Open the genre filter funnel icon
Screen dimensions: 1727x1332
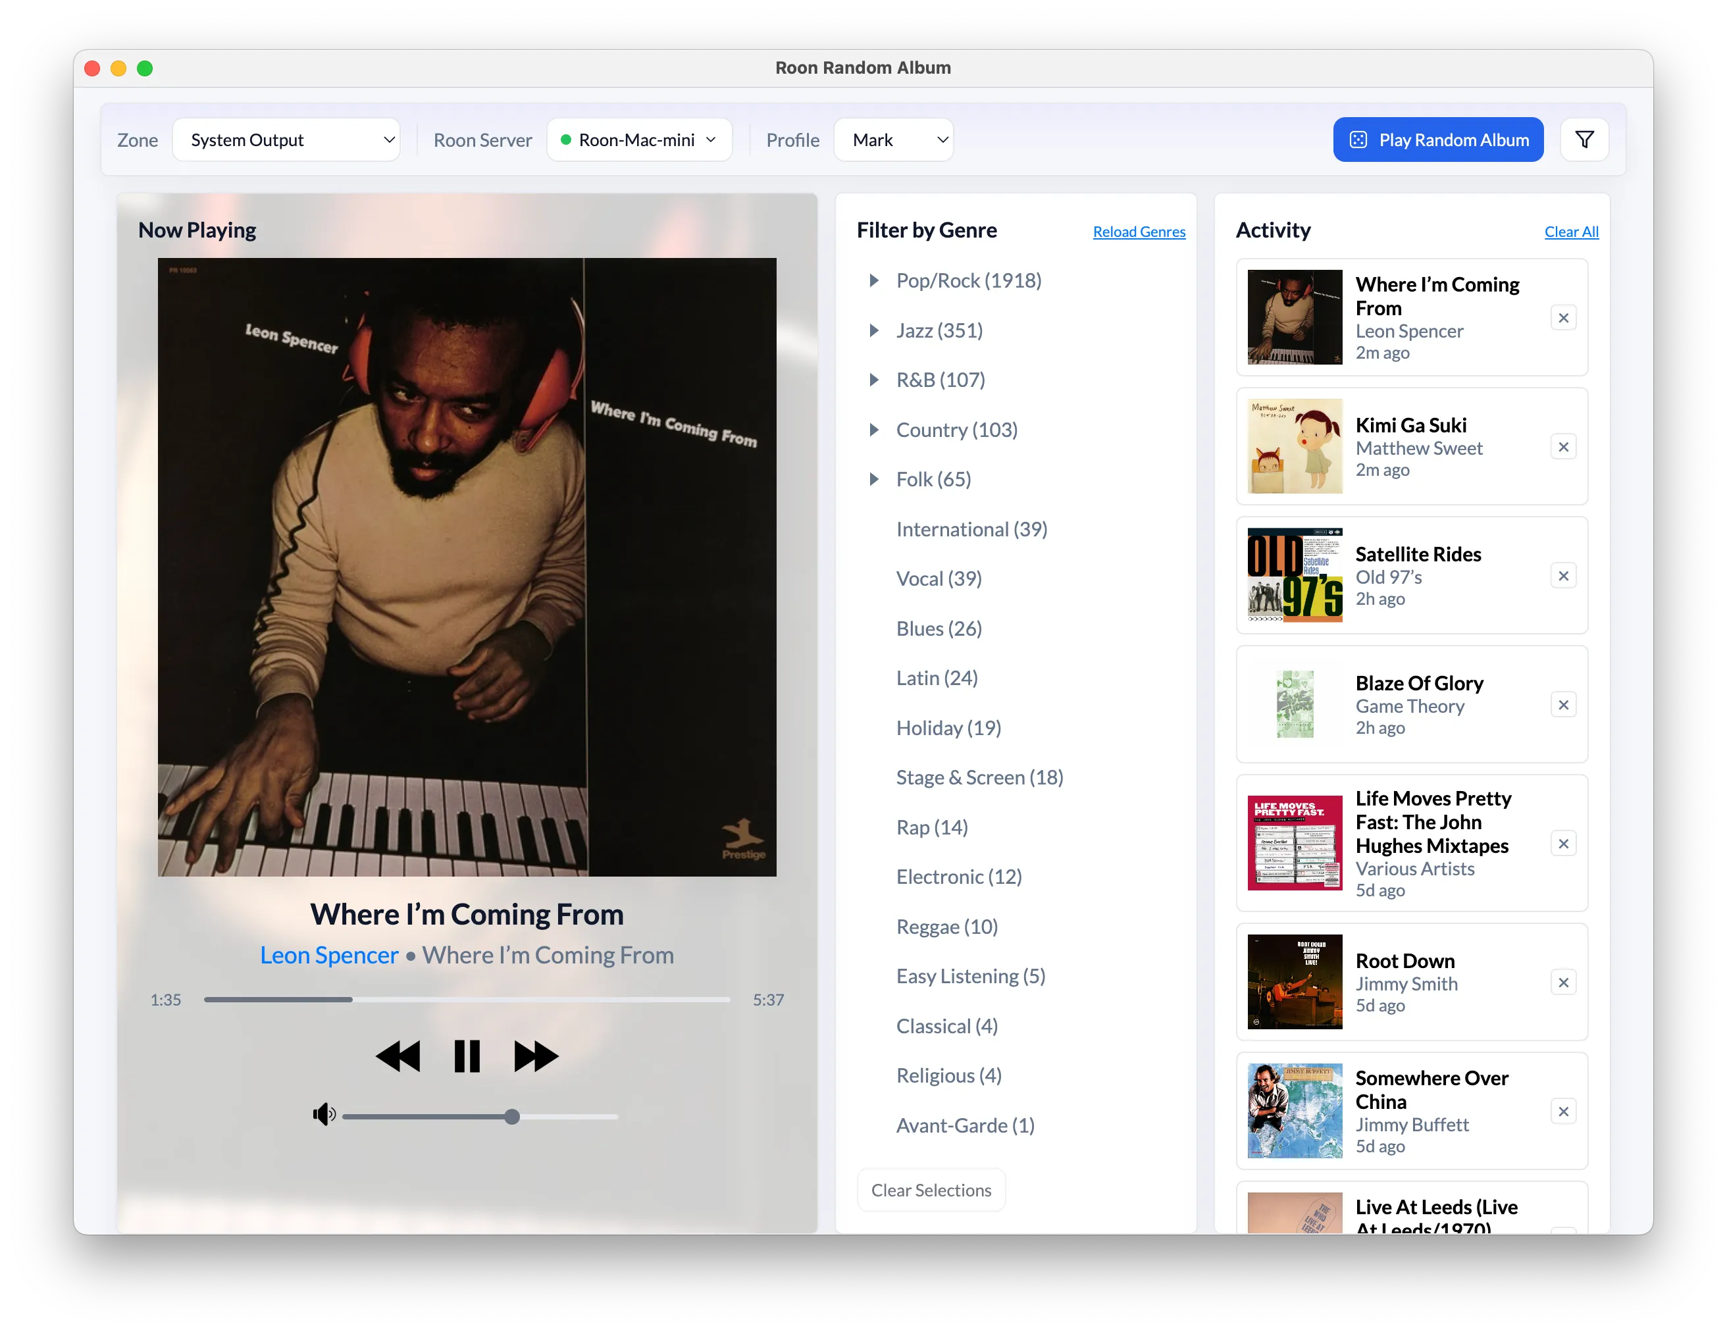(1584, 140)
